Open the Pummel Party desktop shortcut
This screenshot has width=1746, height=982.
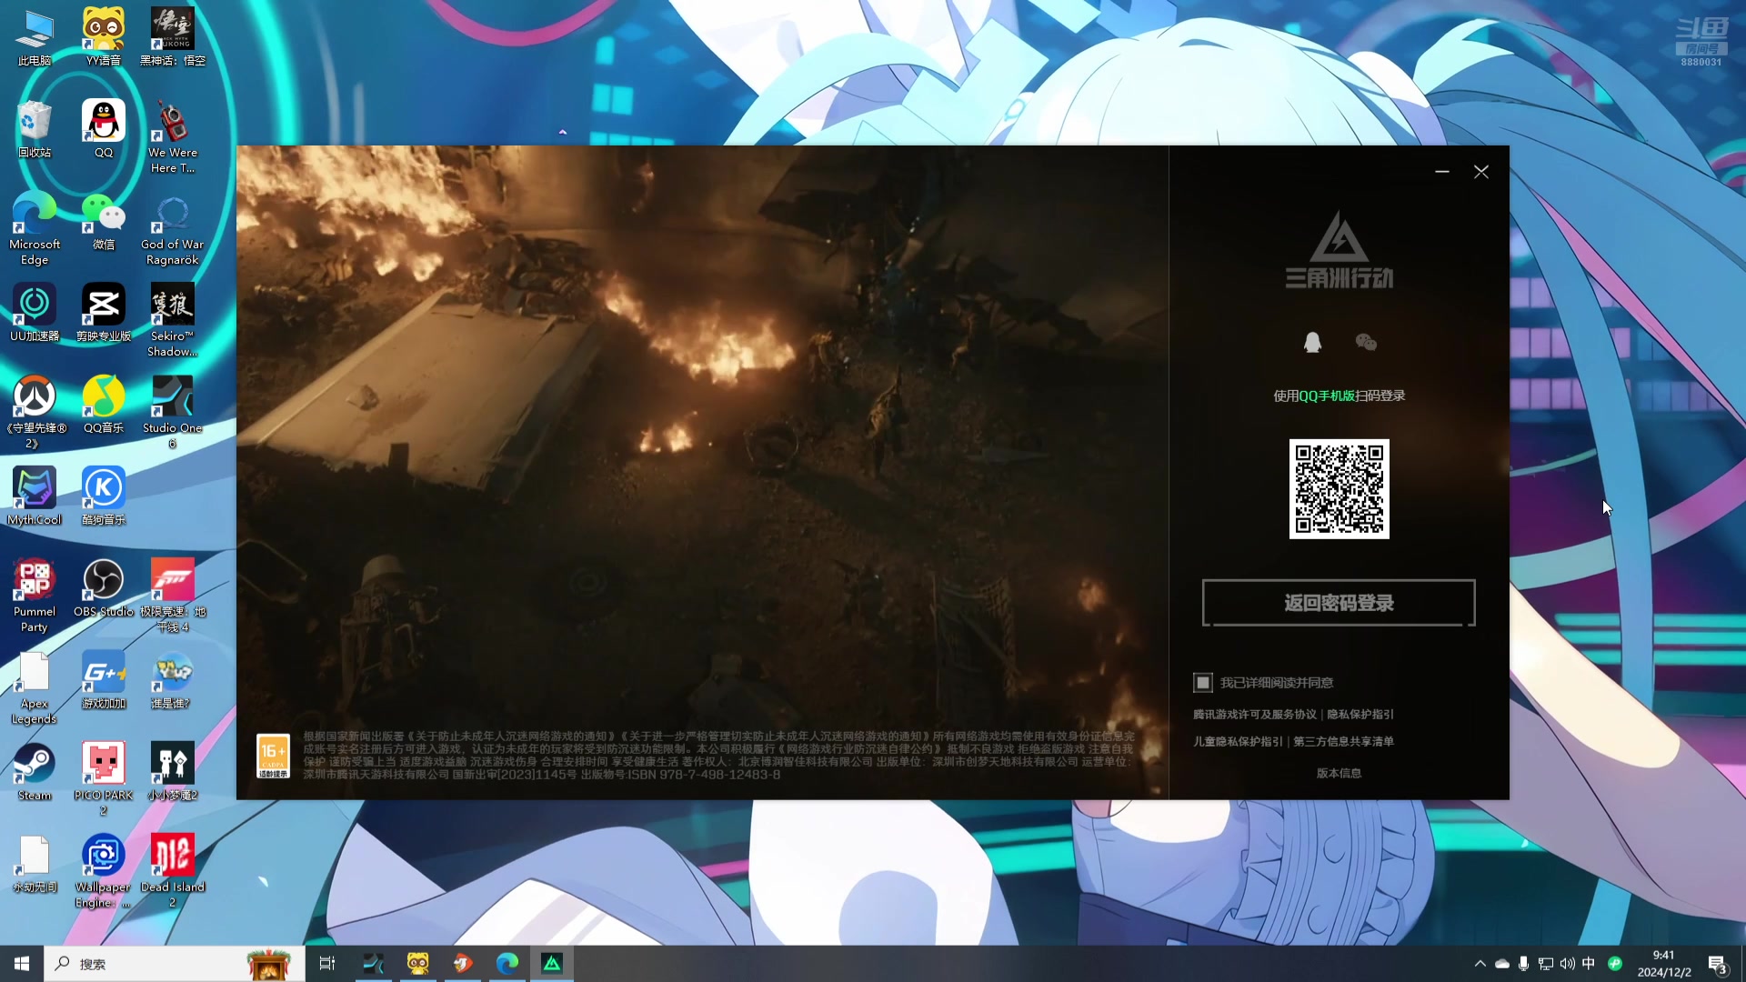click(35, 596)
